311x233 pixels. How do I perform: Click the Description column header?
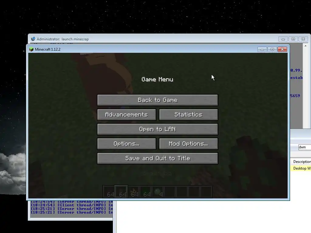(302, 162)
